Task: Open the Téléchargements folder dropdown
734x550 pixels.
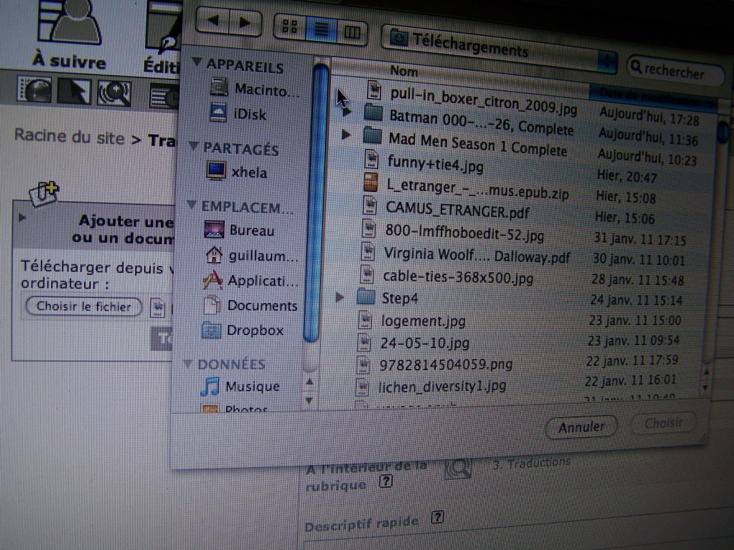Action: pos(500,48)
